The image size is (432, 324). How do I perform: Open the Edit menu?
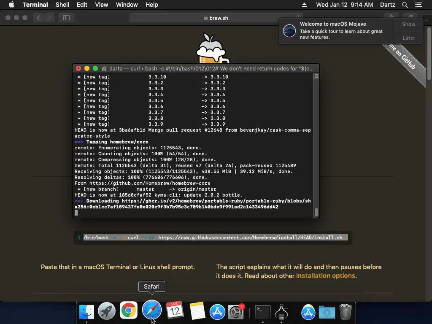click(82, 5)
